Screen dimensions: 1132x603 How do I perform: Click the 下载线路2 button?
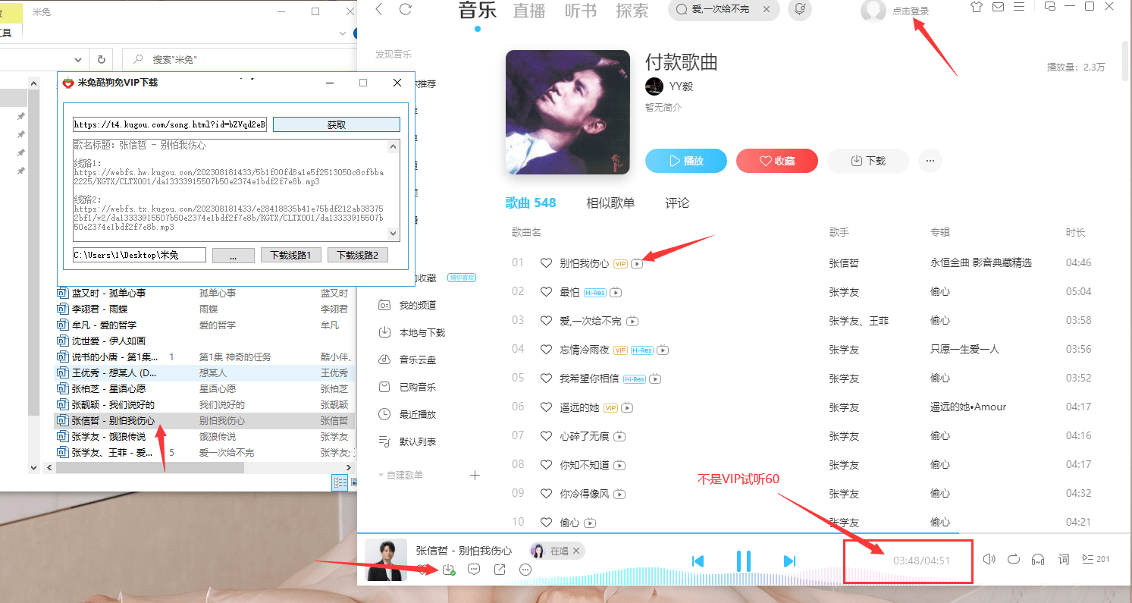[358, 255]
